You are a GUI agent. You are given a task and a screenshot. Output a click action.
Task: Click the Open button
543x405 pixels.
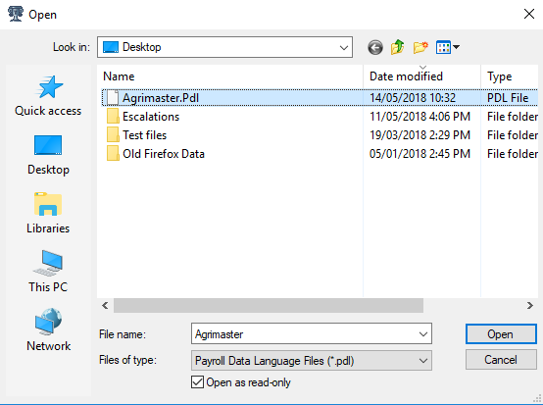[501, 334]
